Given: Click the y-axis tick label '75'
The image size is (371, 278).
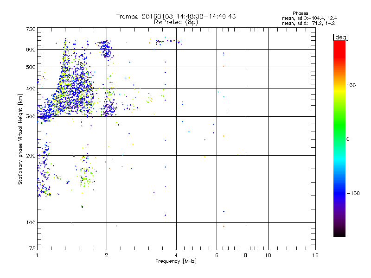Looking at the screenshot, I should coord(32,248).
